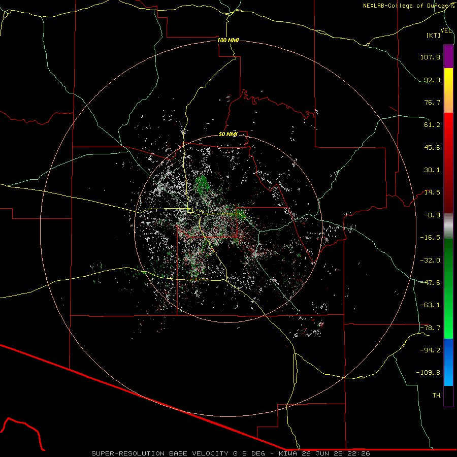Click the -16.5 velocity legend value
The image size is (457, 457).
point(430,238)
